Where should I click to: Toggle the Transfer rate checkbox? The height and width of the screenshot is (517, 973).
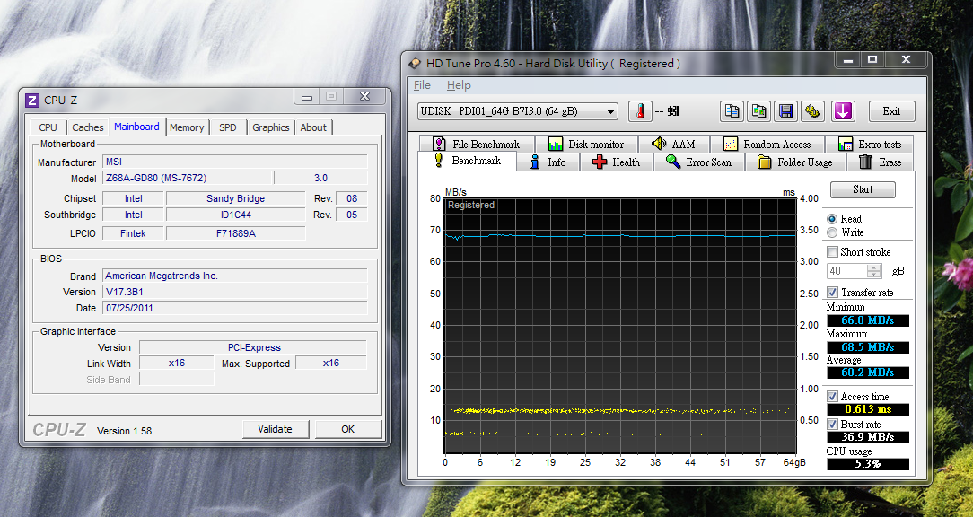point(833,293)
